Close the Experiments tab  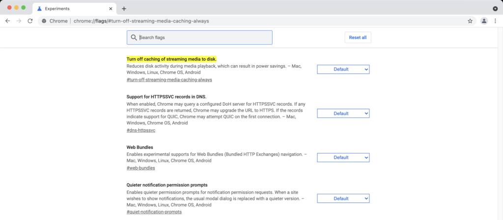[111, 9]
